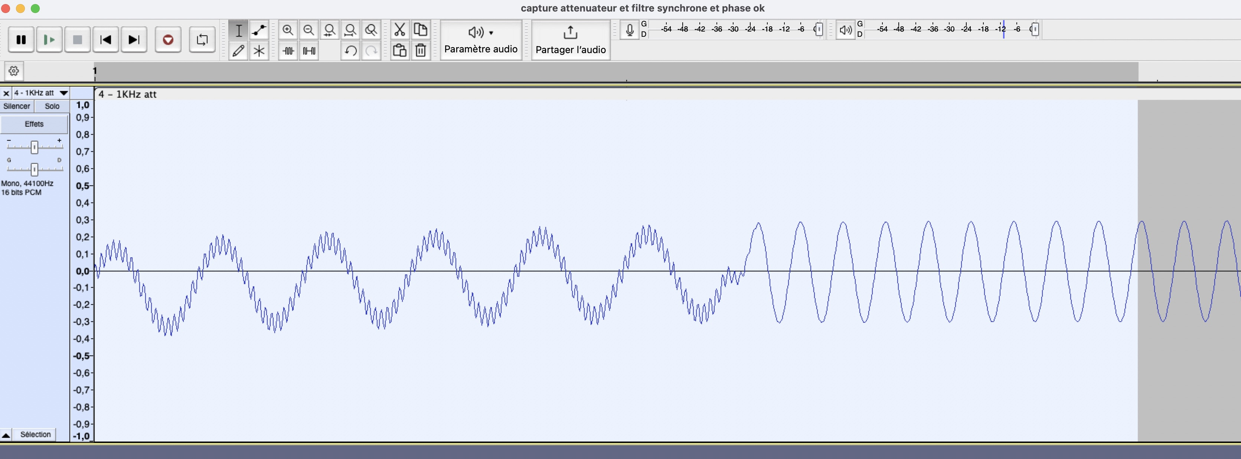Click the Silence audio selection icon

(x=309, y=51)
